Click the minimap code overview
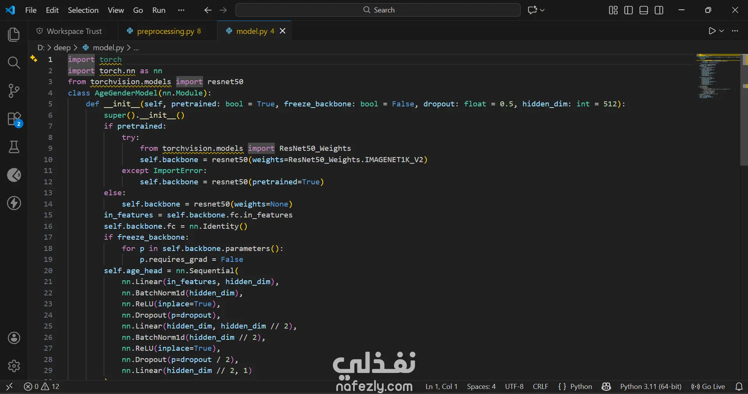This screenshot has width=748, height=394. click(718, 76)
